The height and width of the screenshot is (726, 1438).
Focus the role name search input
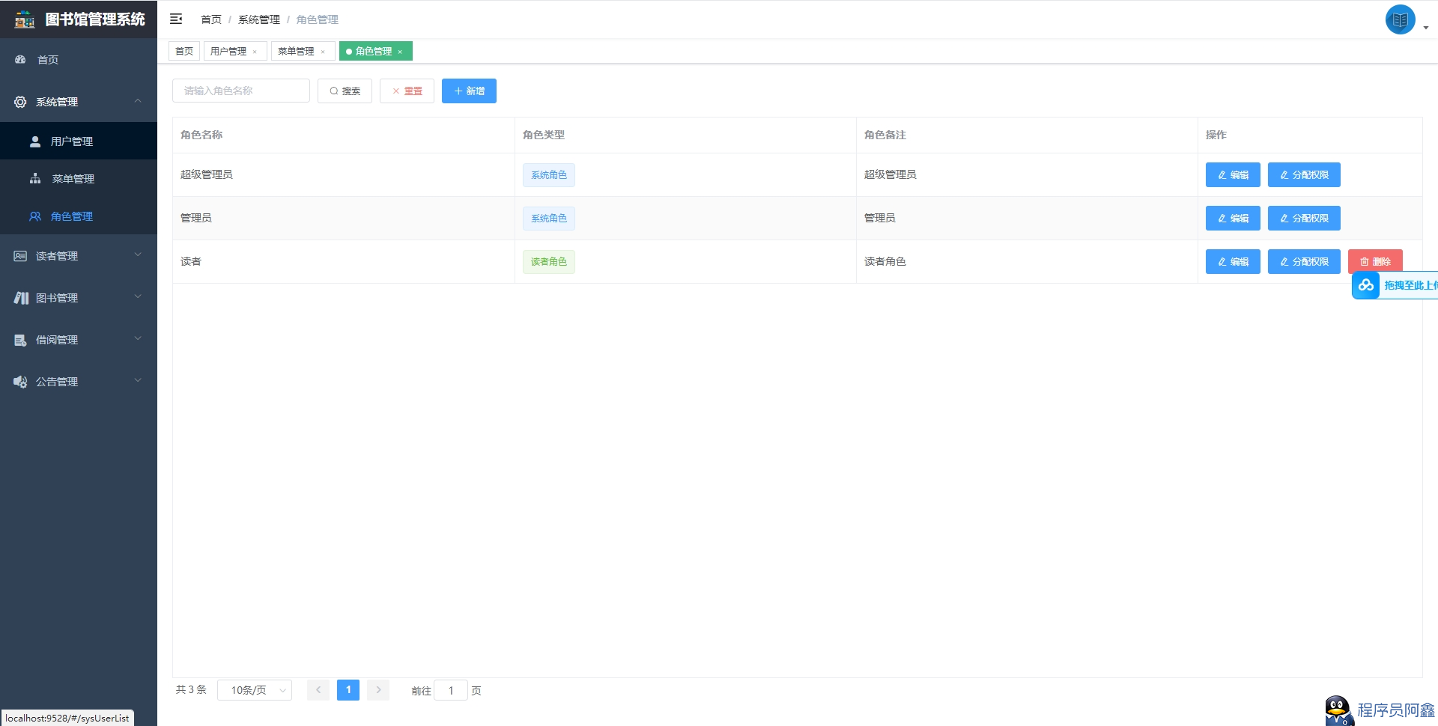(241, 91)
